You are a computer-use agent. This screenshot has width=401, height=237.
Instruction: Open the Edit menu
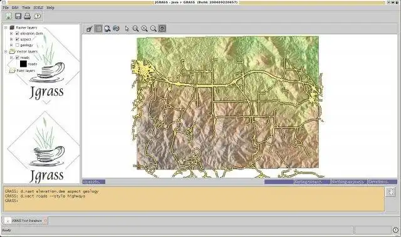tap(15, 8)
